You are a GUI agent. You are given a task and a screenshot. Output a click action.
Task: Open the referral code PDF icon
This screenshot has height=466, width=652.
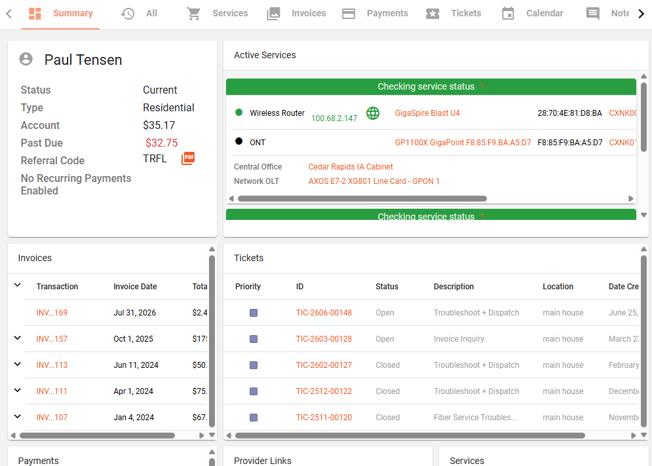(188, 158)
